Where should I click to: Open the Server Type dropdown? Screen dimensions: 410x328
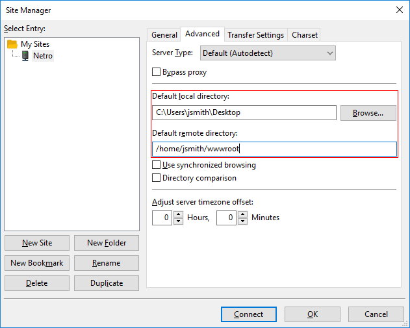coord(268,53)
